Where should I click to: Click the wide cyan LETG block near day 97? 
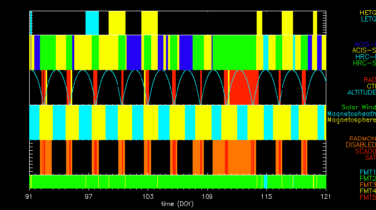pos(92,22)
